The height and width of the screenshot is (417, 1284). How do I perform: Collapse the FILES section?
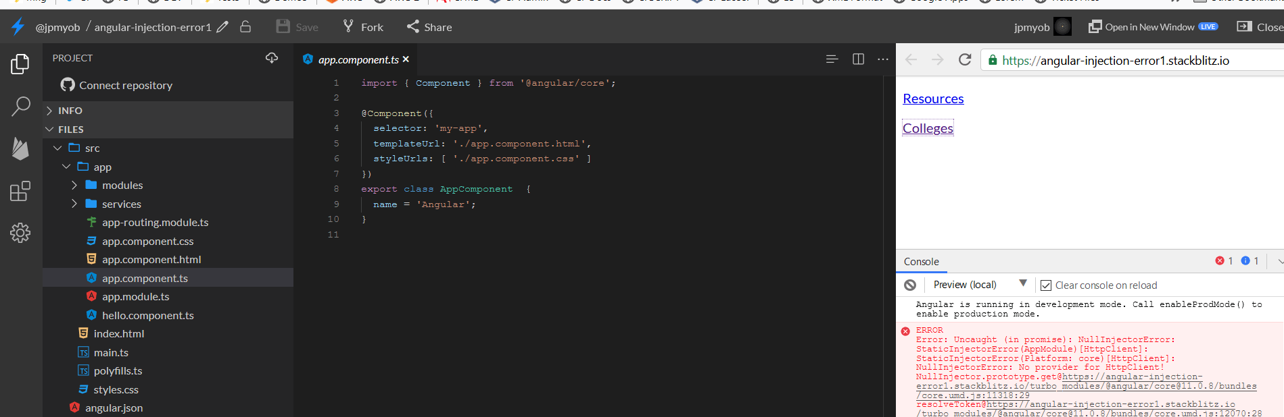coord(168,130)
